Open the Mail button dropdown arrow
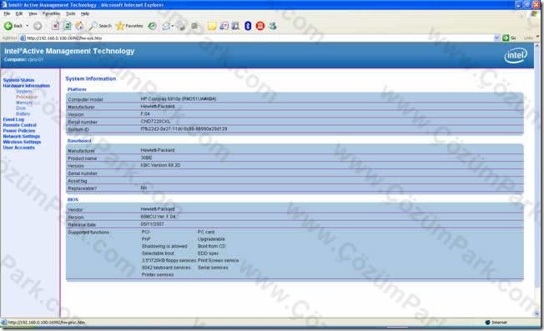Screen dimensions: 544x331 click(173, 26)
